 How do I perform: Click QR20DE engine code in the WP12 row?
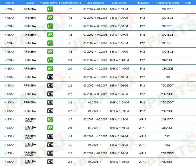(167, 128)
